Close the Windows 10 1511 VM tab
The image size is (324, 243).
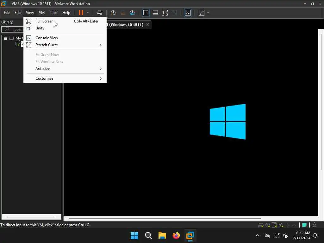pos(148,25)
